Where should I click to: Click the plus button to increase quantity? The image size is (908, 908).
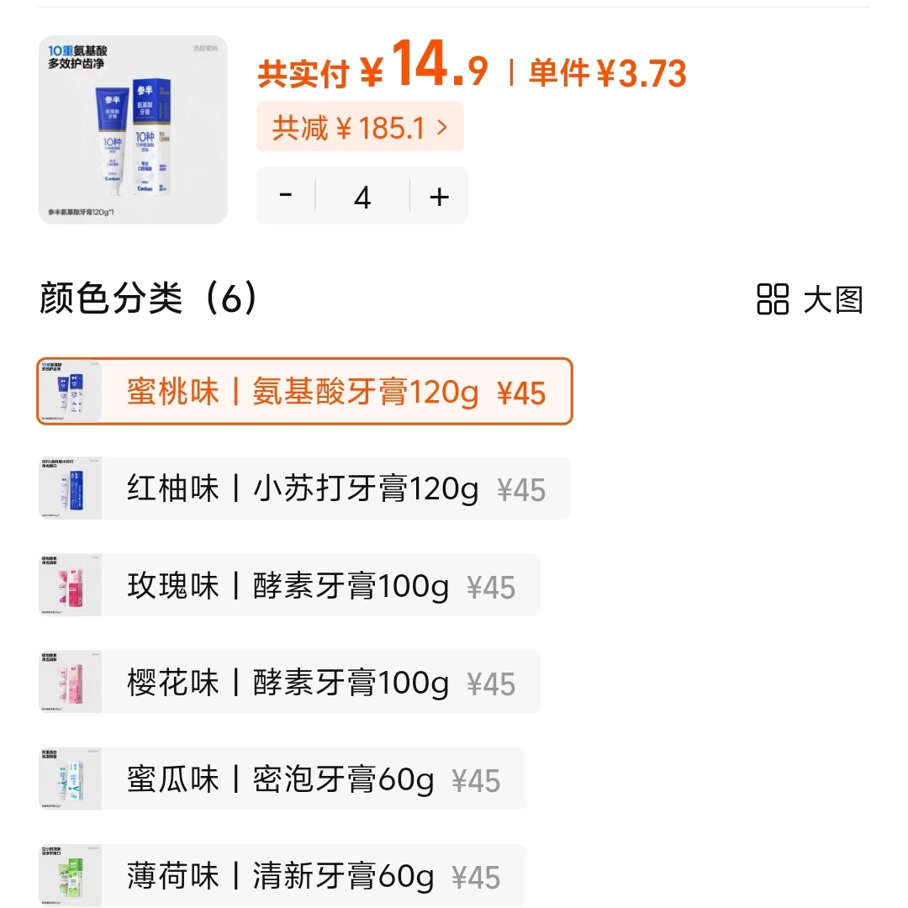click(x=439, y=197)
